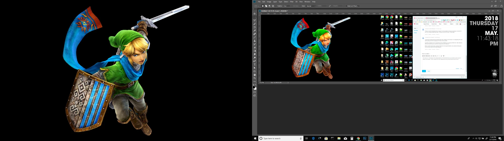Click the taskbar search box
This screenshot has width=504, height=141.
click(x=281, y=138)
